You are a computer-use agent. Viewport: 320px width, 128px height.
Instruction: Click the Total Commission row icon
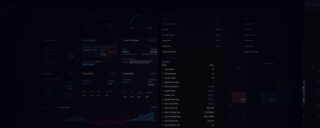click(163, 86)
